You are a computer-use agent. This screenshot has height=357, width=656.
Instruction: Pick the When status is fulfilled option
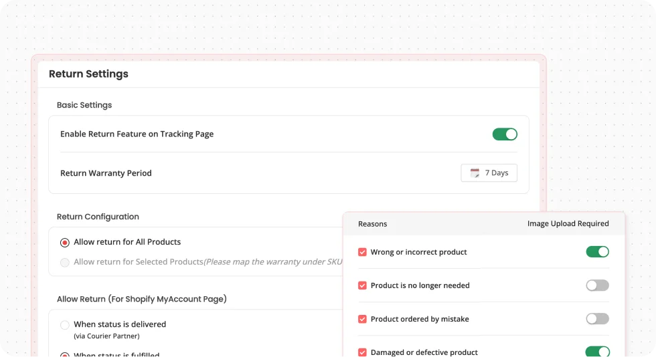(x=65, y=355)
